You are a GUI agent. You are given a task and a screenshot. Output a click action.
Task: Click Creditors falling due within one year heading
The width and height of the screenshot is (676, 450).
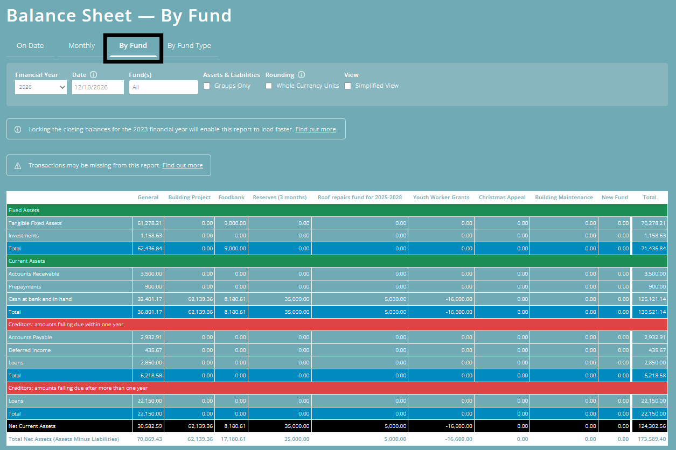[66, 325]
